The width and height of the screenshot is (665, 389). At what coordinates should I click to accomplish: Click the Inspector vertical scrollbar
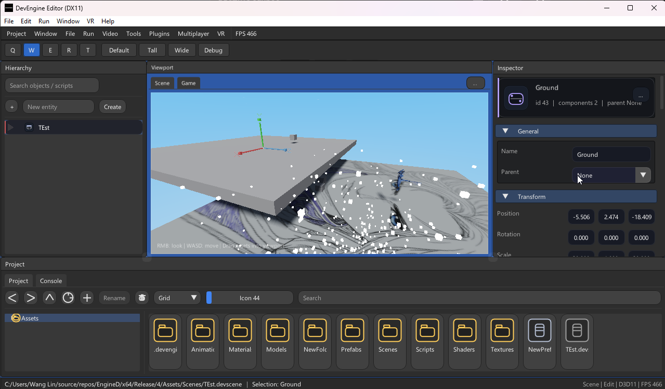pos(662,92)
